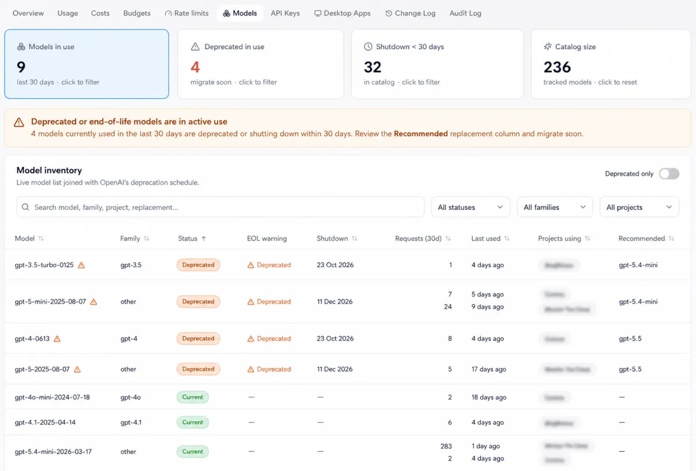This screenshot has height=471, width=696.
Task: Open the All families dropdown
Action: click(x=555, y=207)
